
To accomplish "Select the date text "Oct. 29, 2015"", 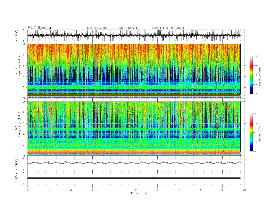I will click(97, 28).
